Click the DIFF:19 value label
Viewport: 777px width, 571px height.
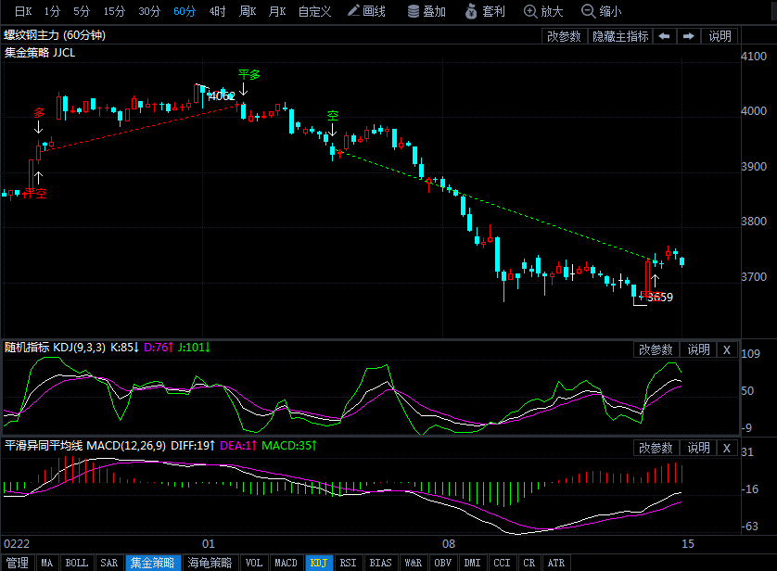[193, 446]
